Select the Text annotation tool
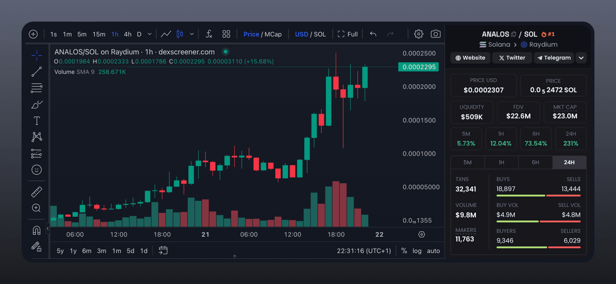 36,121
